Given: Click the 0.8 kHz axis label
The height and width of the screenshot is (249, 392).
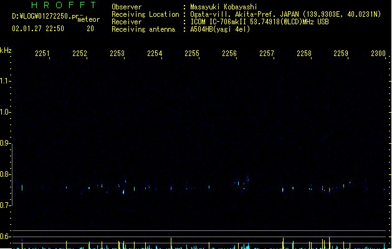Looking at the screenshot, I should pos(4,174).
